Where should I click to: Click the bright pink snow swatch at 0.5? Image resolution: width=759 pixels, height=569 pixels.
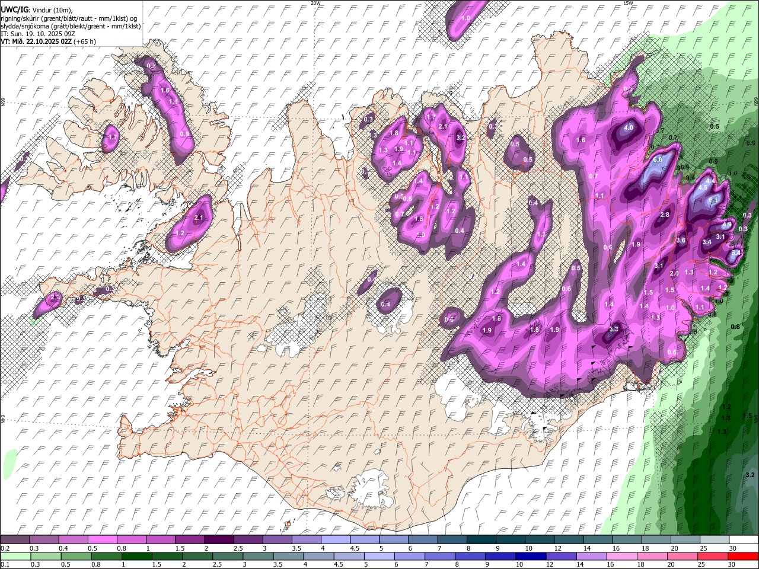click(103, 539)
